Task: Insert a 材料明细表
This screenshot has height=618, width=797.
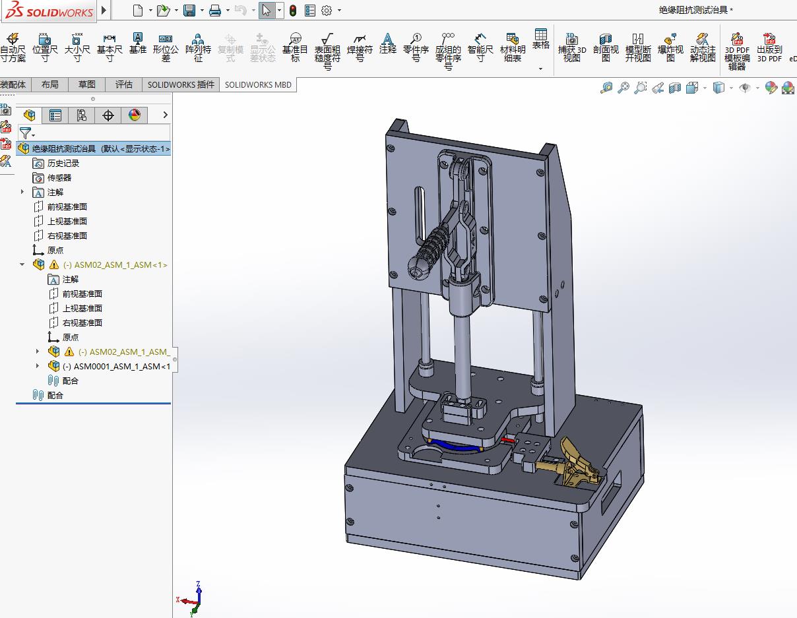Action: click(513, 47)
